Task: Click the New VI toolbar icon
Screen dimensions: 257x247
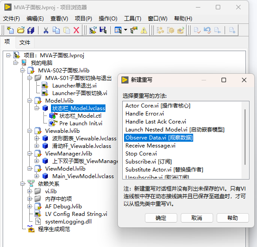Action: (10, 30)
